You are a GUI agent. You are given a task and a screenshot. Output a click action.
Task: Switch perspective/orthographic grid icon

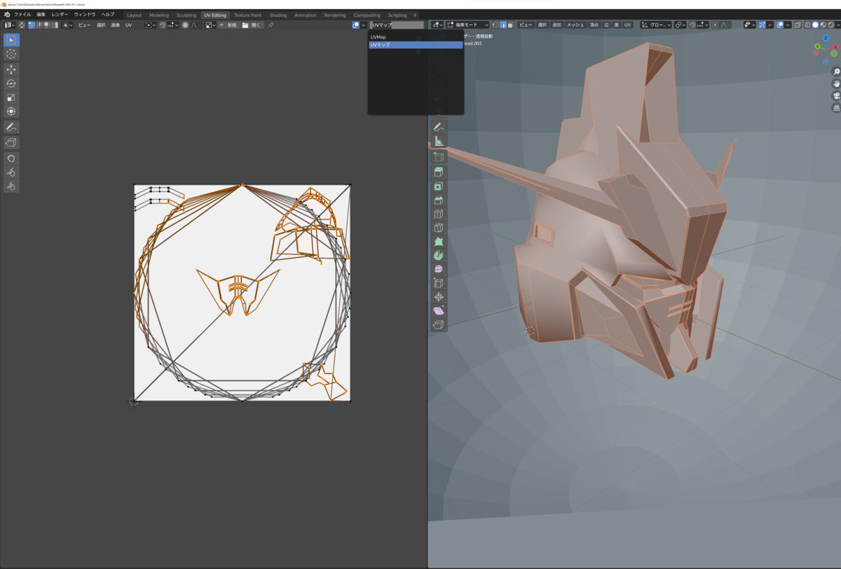[836, 108]
